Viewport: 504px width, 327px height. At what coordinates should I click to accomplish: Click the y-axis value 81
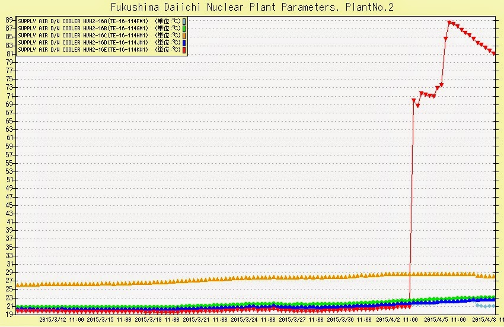coord(9,54)
